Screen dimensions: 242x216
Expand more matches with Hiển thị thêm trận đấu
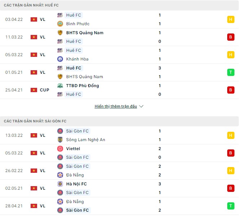click(116, 107)
